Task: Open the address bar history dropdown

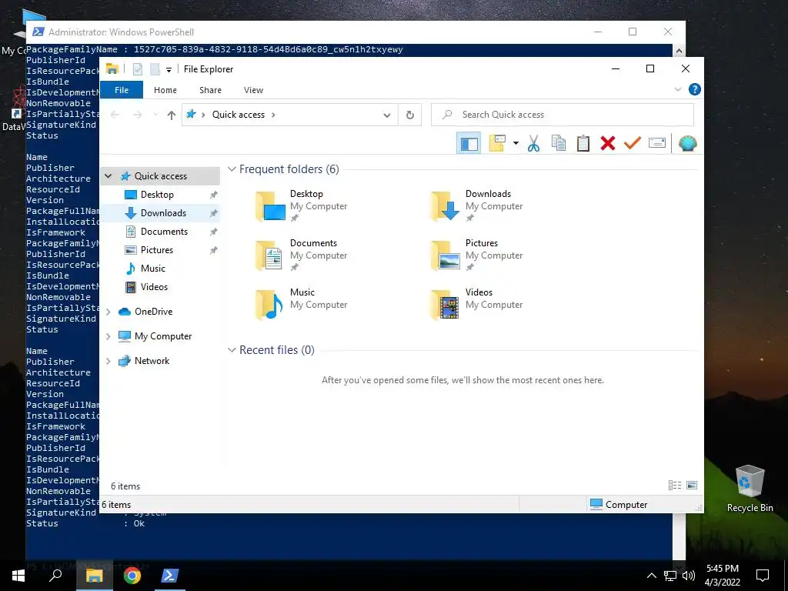Action: pyautogui.click(x=387, y=115)
